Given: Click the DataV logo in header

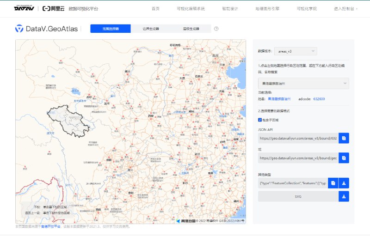Looking at the screenshot, I should point(24,8).
